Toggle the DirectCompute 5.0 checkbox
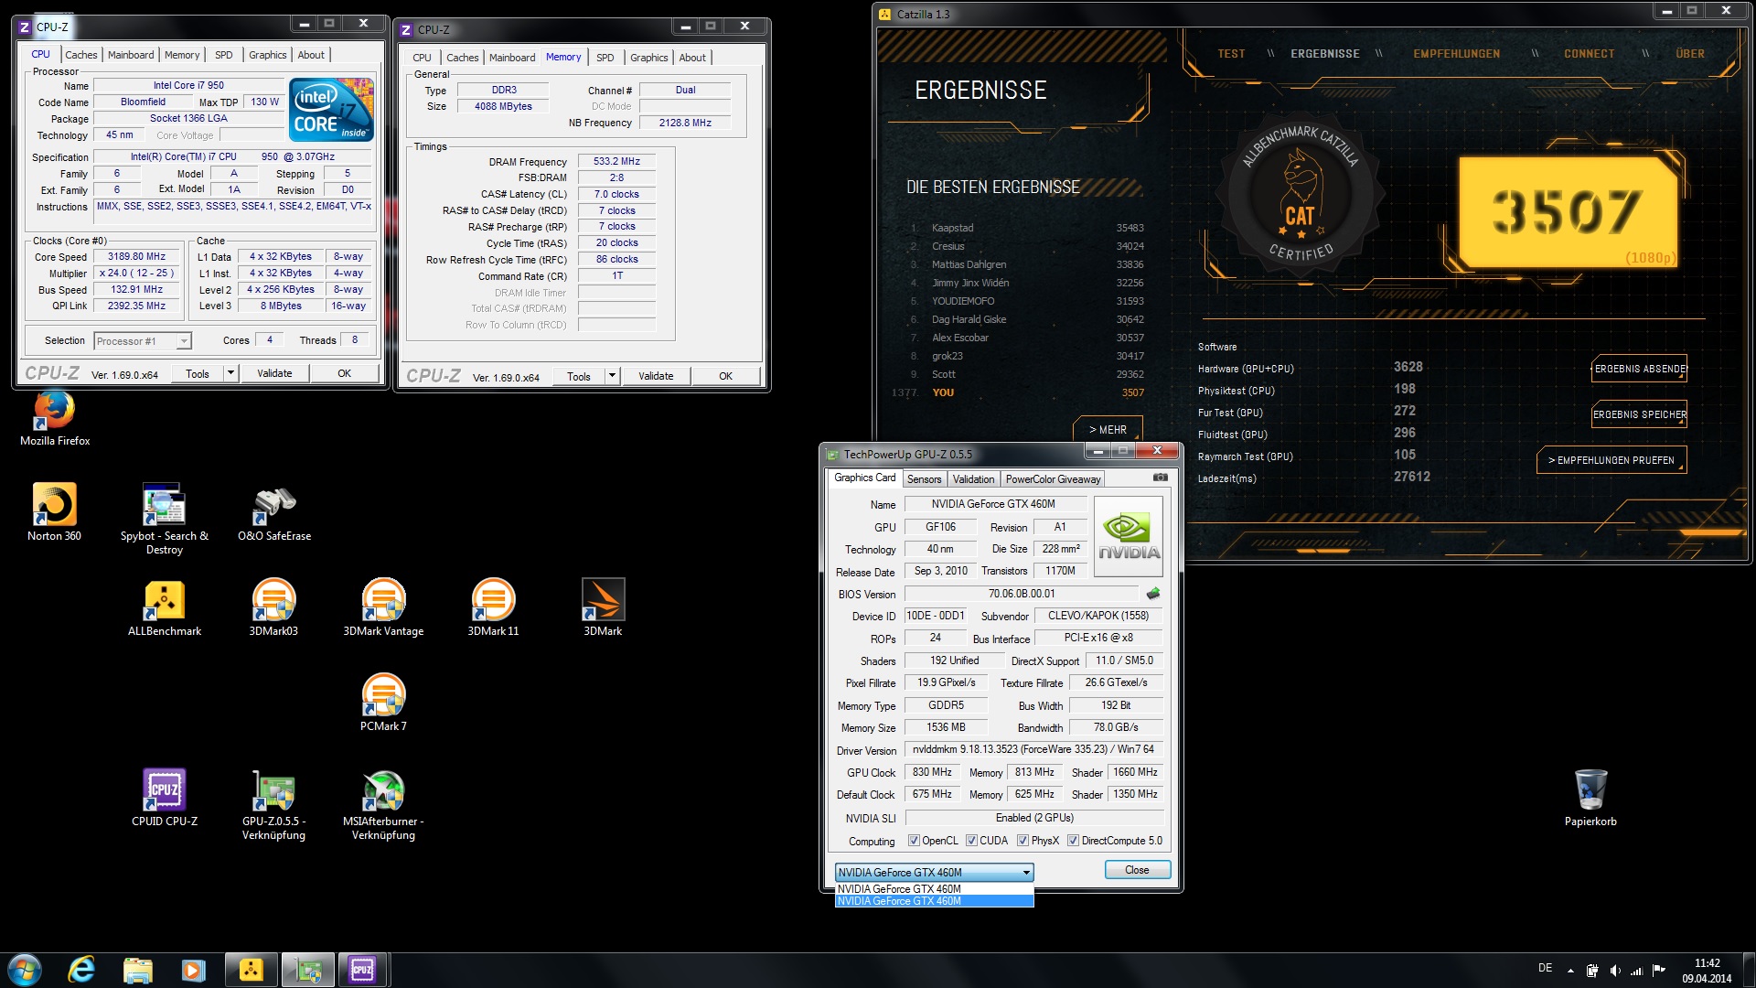 1073,841
